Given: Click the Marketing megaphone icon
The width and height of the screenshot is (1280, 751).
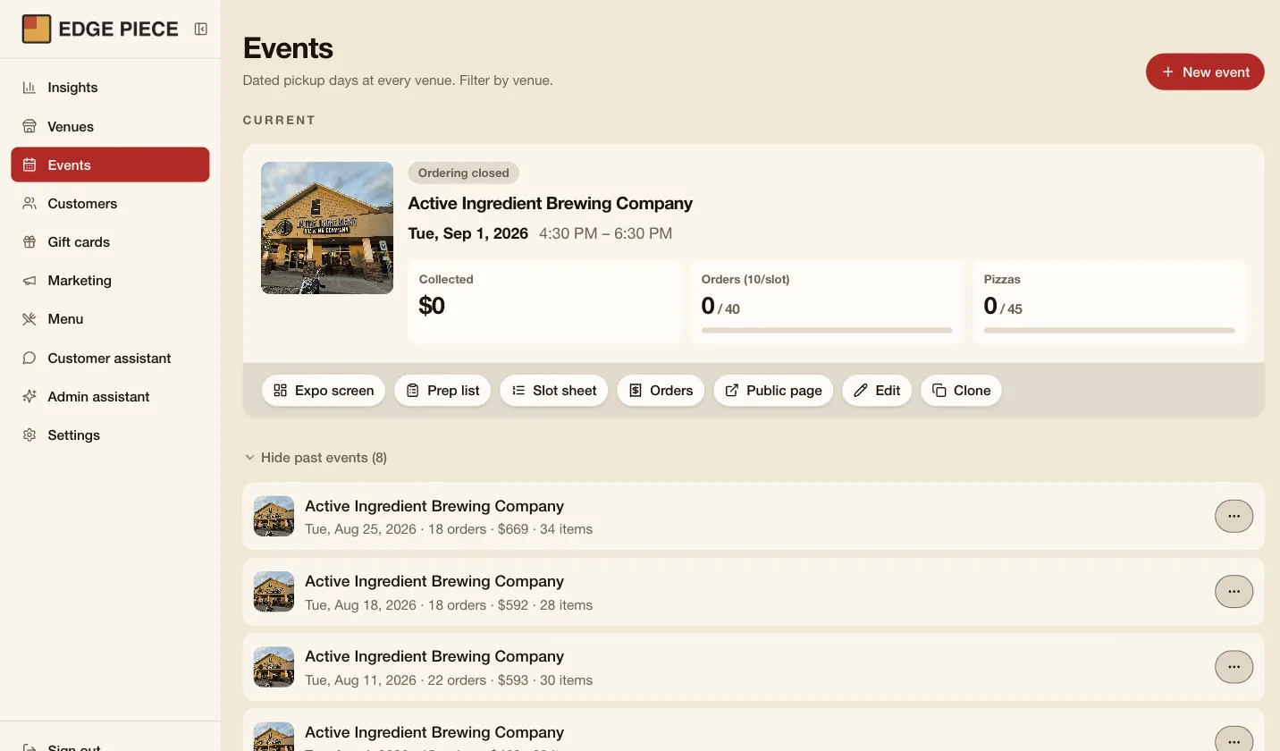Looking at the screenshot, I should 29,280.
